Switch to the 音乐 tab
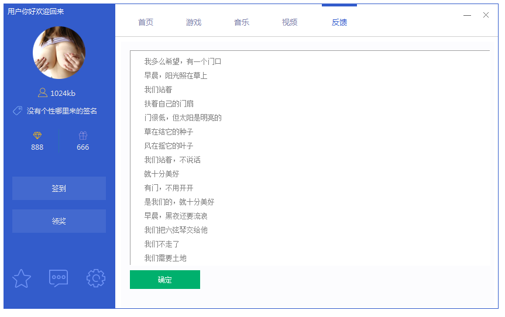The height and width of the screenshot is (317, 505). 242,22
